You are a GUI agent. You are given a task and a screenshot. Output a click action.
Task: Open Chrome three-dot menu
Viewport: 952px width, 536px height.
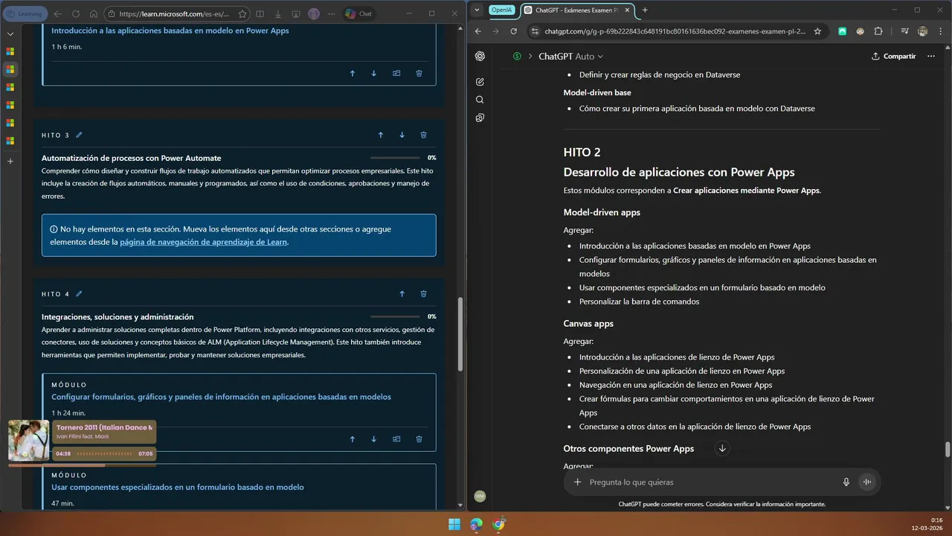939,31
